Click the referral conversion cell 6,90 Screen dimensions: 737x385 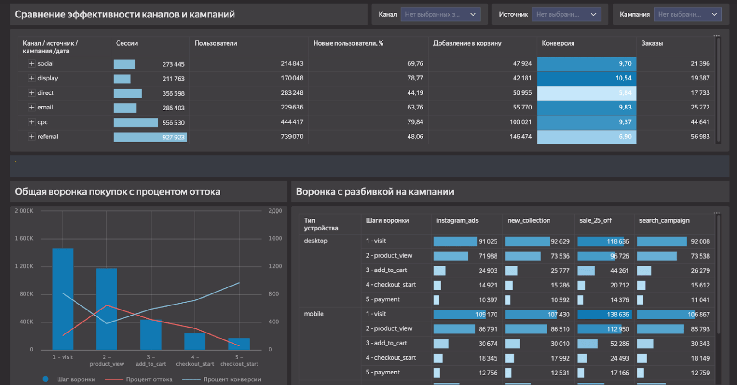586,137
